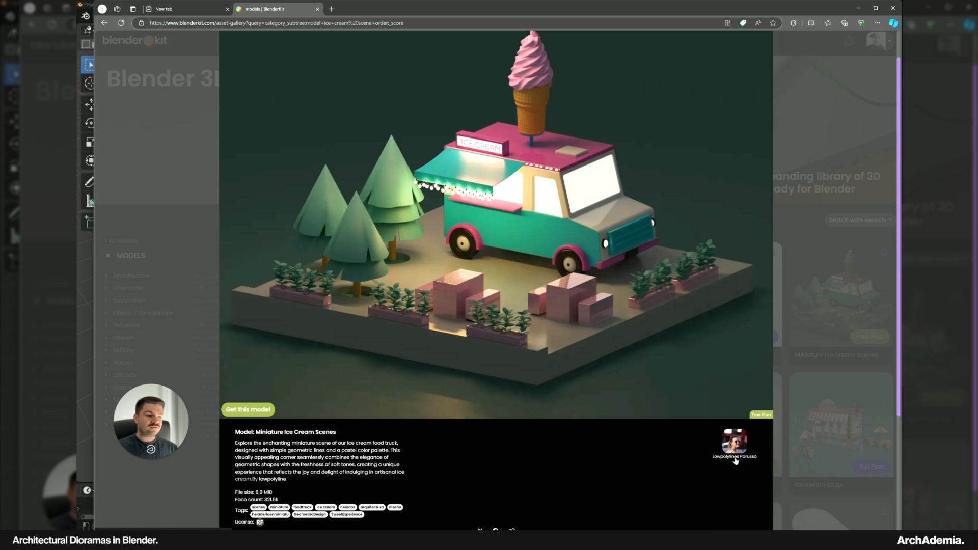Screen dimensions: 978x550
Task: Open a new browser tab with plus
Action: pos(332,9)
